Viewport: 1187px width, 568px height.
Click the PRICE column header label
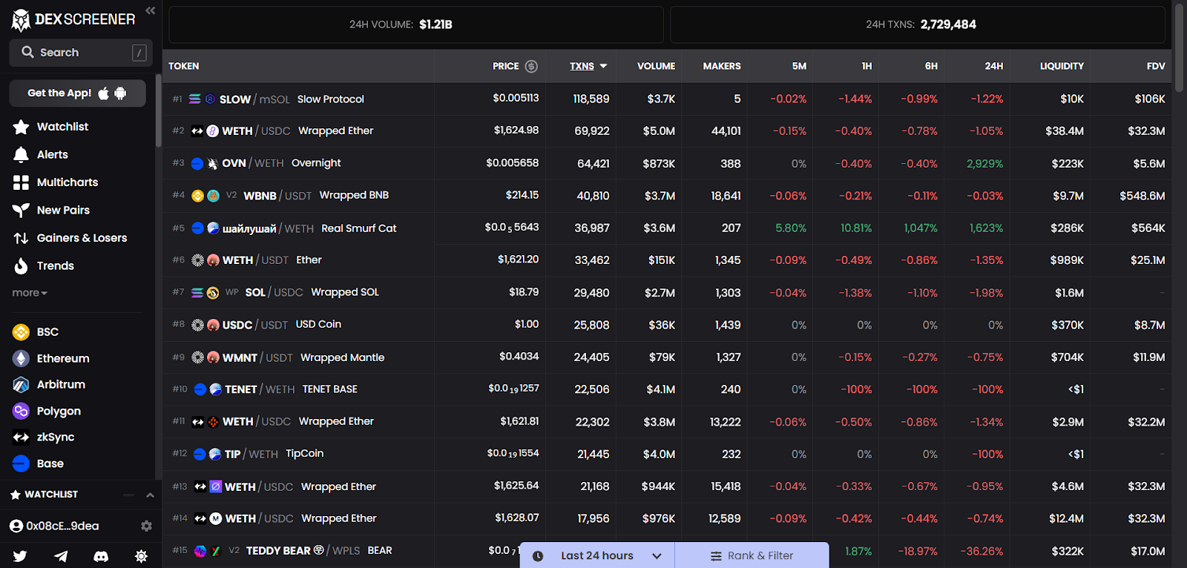(x=506, y=67)
